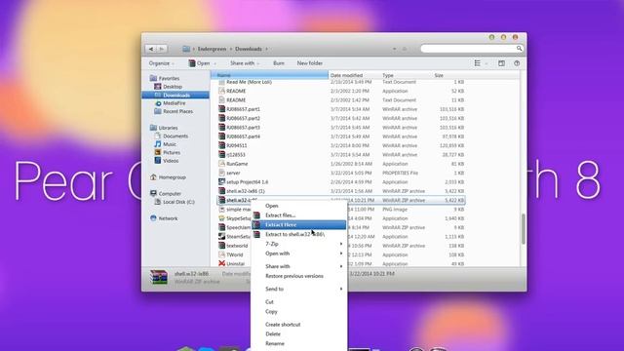
Task: Click the file list vertical scrollbar thumb
Action: pos(523,229)
